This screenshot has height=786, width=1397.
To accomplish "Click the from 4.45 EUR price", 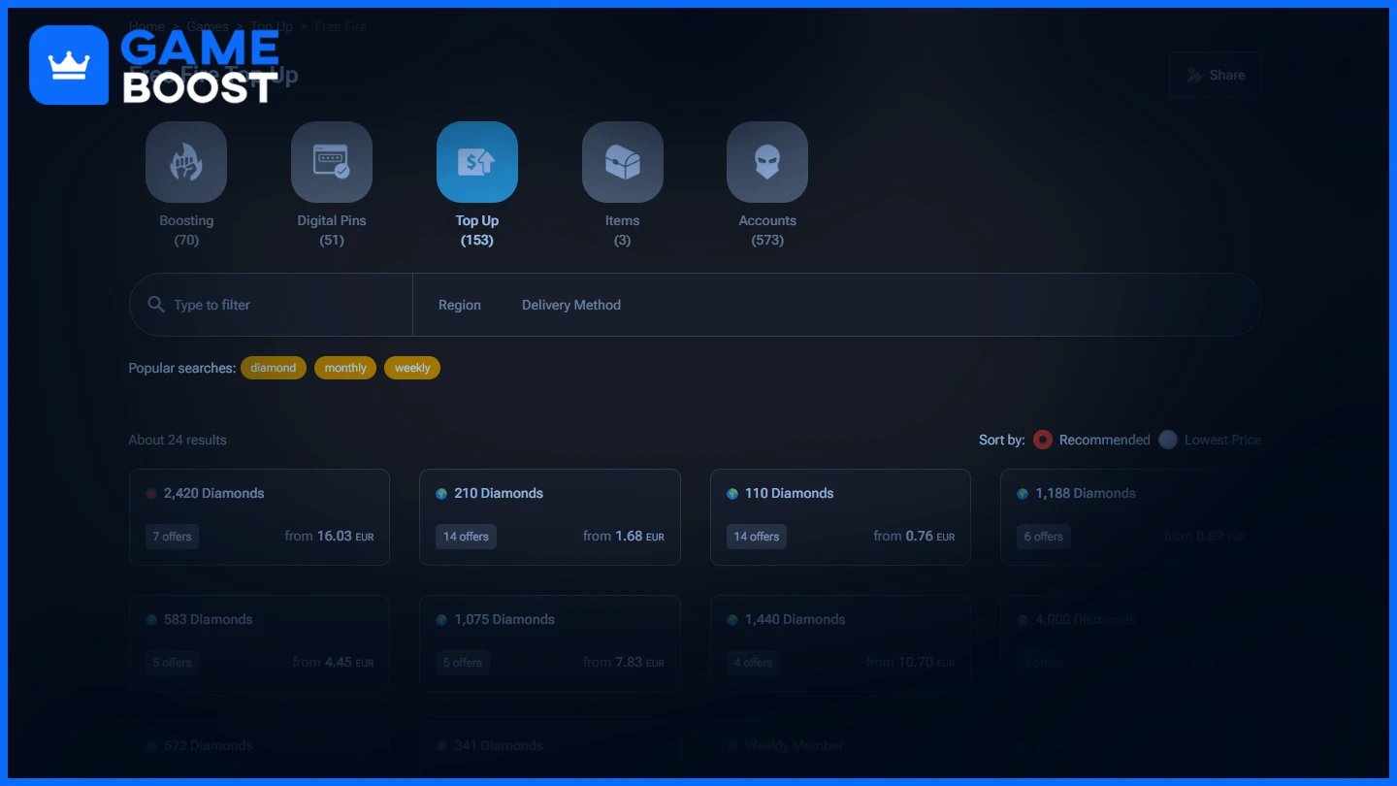I will tap(333, 662).
